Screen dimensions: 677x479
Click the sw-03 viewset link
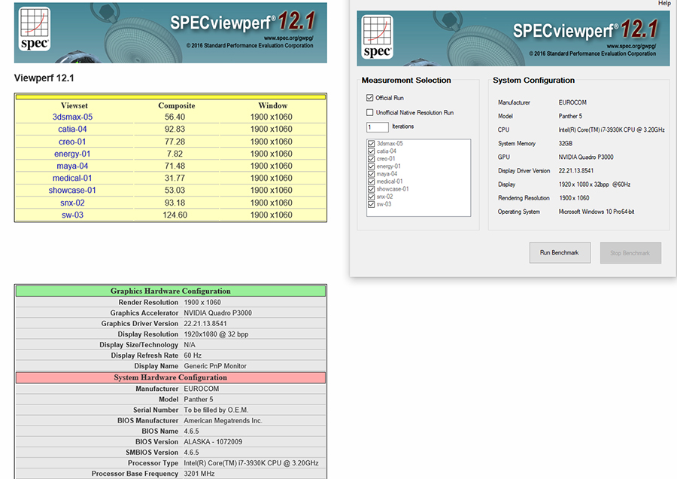point(72,215)
